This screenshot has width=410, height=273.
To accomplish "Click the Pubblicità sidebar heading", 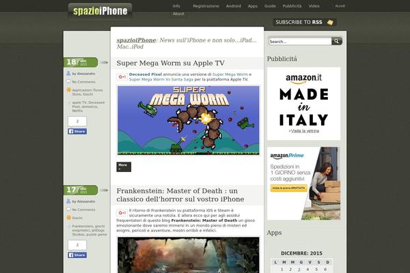I will pos(282,59).
